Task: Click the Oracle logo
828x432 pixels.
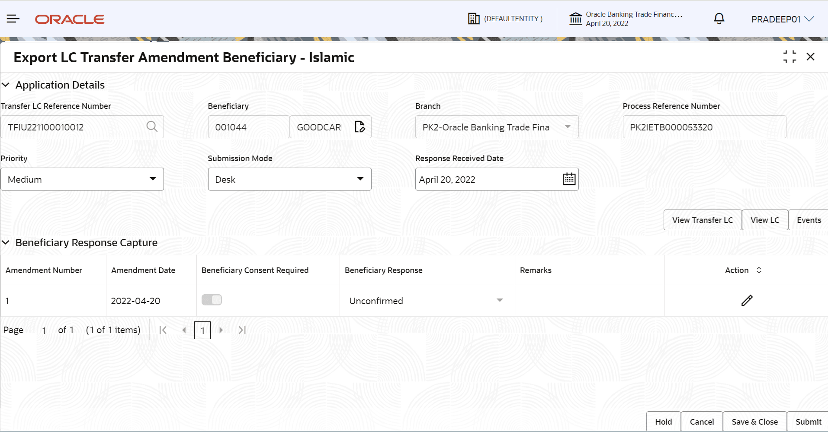Action: click(x=69, y=19)
